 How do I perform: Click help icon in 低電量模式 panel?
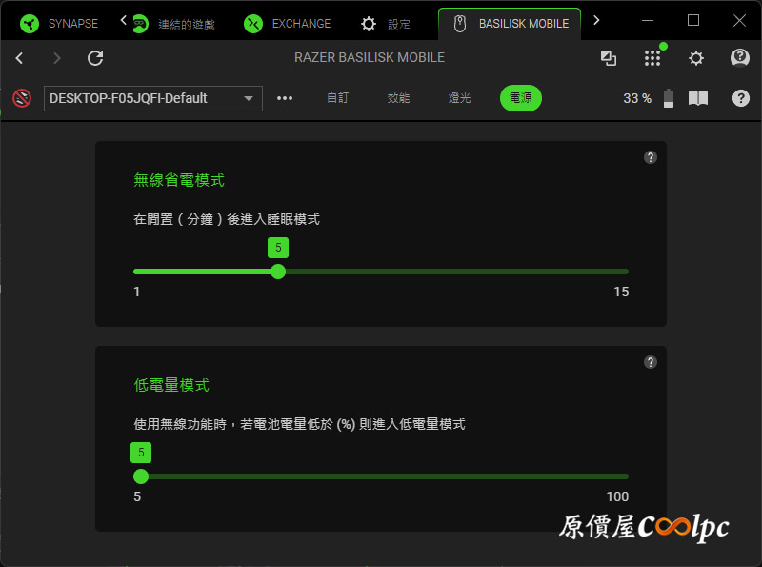pyautogui.click(x=651, y=362)
